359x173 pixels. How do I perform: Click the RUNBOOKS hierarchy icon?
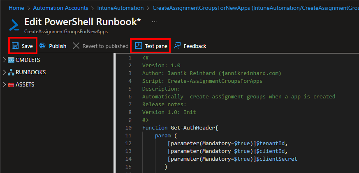(x=11, y=73)
